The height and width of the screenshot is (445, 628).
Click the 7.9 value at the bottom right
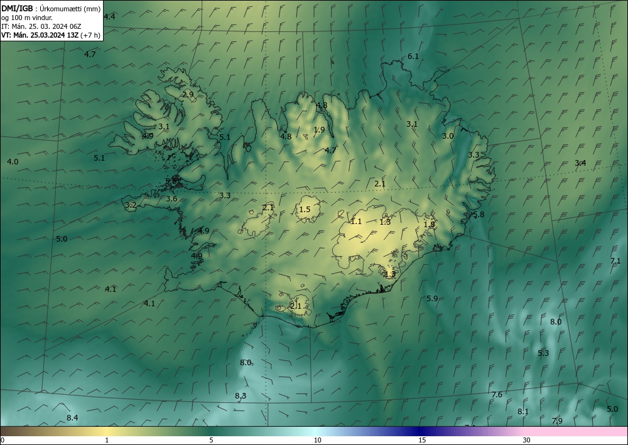[x=557, y=421]
